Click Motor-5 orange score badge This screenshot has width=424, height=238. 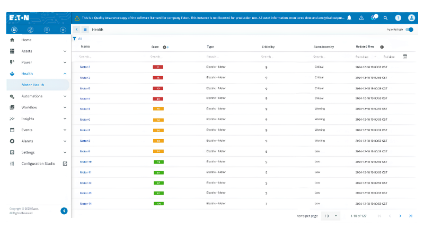click(x=158, y=109)
